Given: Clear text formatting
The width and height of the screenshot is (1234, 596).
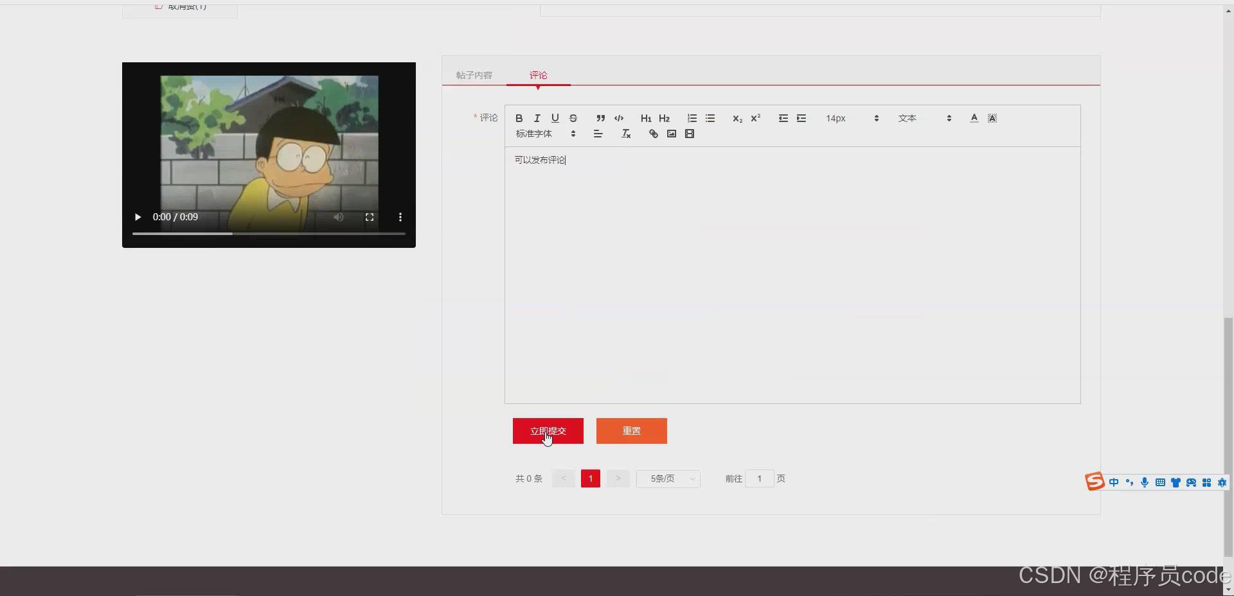Looking at the screenshot, I should [x=626, y=134].
